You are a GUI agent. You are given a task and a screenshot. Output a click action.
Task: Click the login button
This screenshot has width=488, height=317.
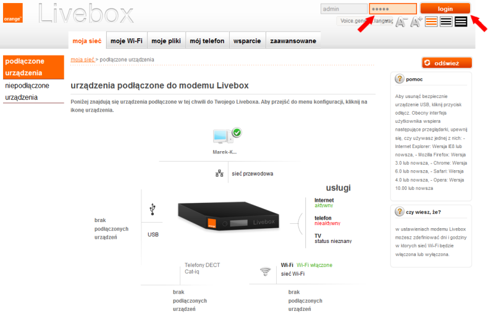point(445,9)
